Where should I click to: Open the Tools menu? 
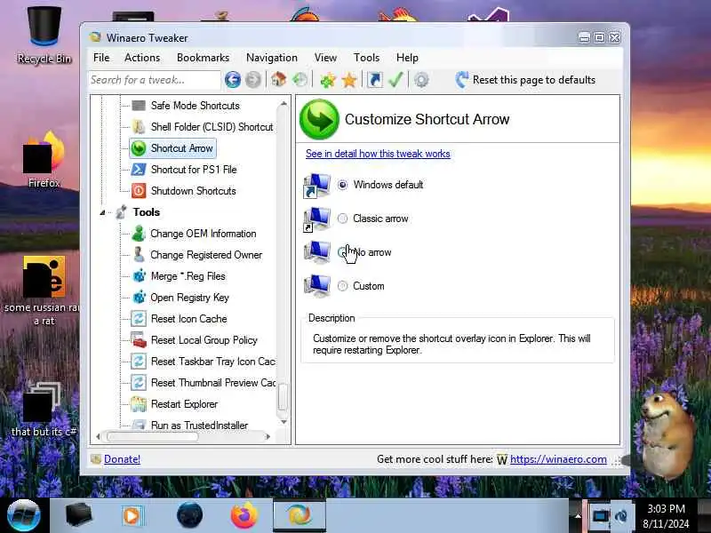click(366, 58)
